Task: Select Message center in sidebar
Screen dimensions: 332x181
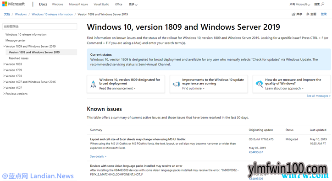Action: point(16,40)
